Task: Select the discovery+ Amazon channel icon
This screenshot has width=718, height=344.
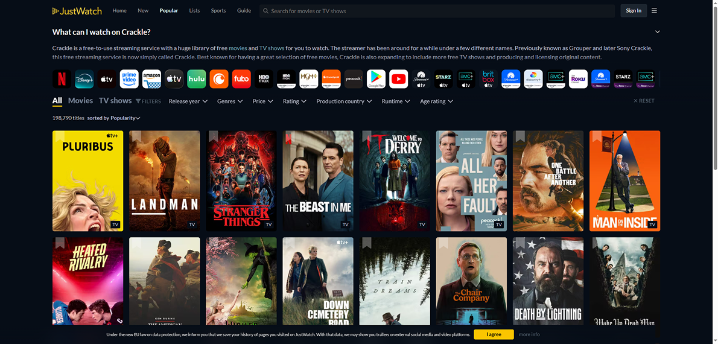Action: (x=533, y=79)
